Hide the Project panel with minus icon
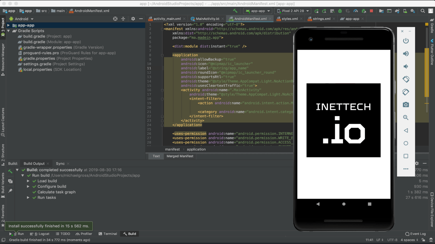435x244 pixels. click(141, 19)
